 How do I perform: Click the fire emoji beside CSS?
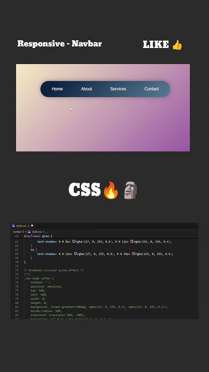click(x=111, y=190)
